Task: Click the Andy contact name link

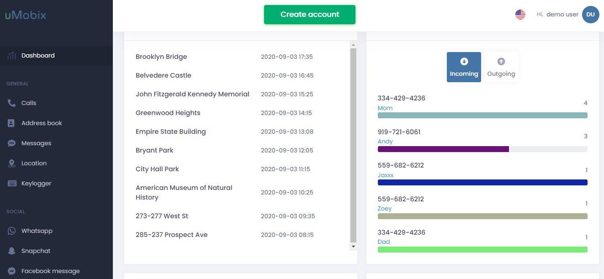Action: tap(385, 142)
